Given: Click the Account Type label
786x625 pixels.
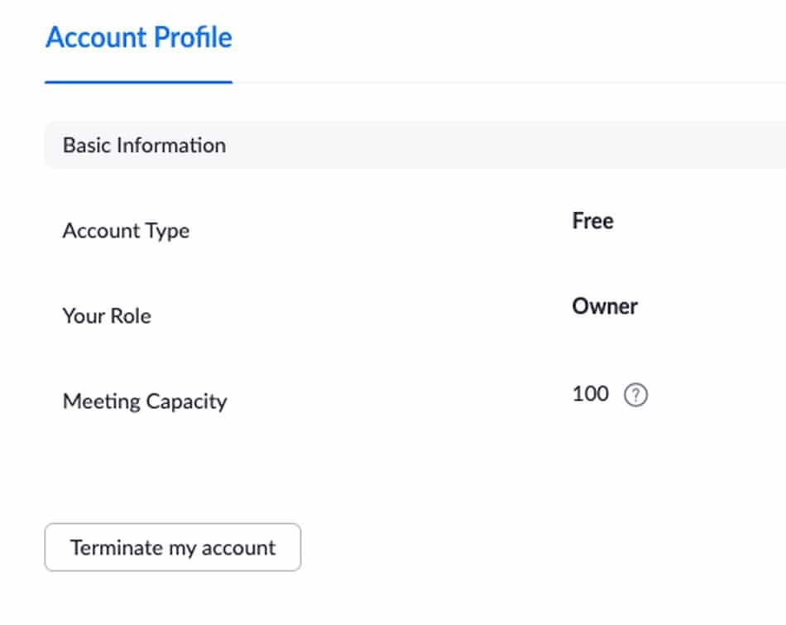Looking at the screenshot, I should 126,230.
